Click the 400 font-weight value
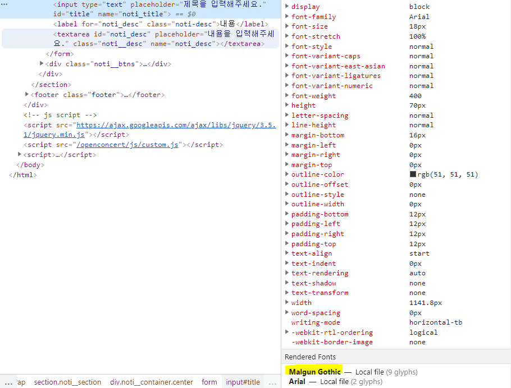Image resolution: width=511 pixels, height=388 pixels. (x=415, y=96)
